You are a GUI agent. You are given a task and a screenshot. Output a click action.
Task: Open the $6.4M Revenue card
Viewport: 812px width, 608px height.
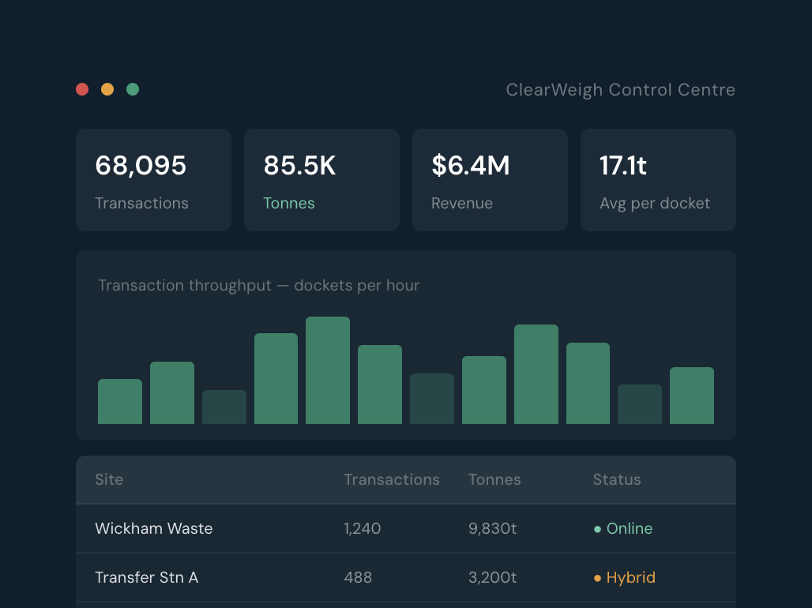coord(490,180)
